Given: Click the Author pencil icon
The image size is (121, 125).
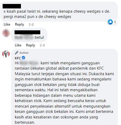Looking at the screenshot, I should click(x=16, y=53).
